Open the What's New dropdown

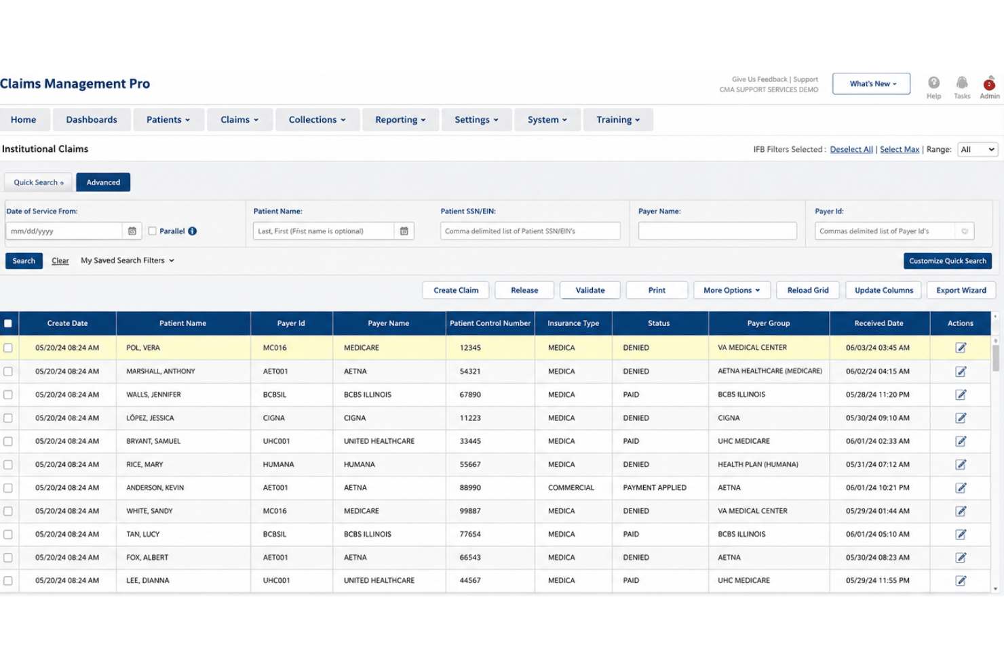click(x=871, y=83)
